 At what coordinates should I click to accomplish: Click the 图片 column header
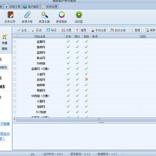click(78, 36)
